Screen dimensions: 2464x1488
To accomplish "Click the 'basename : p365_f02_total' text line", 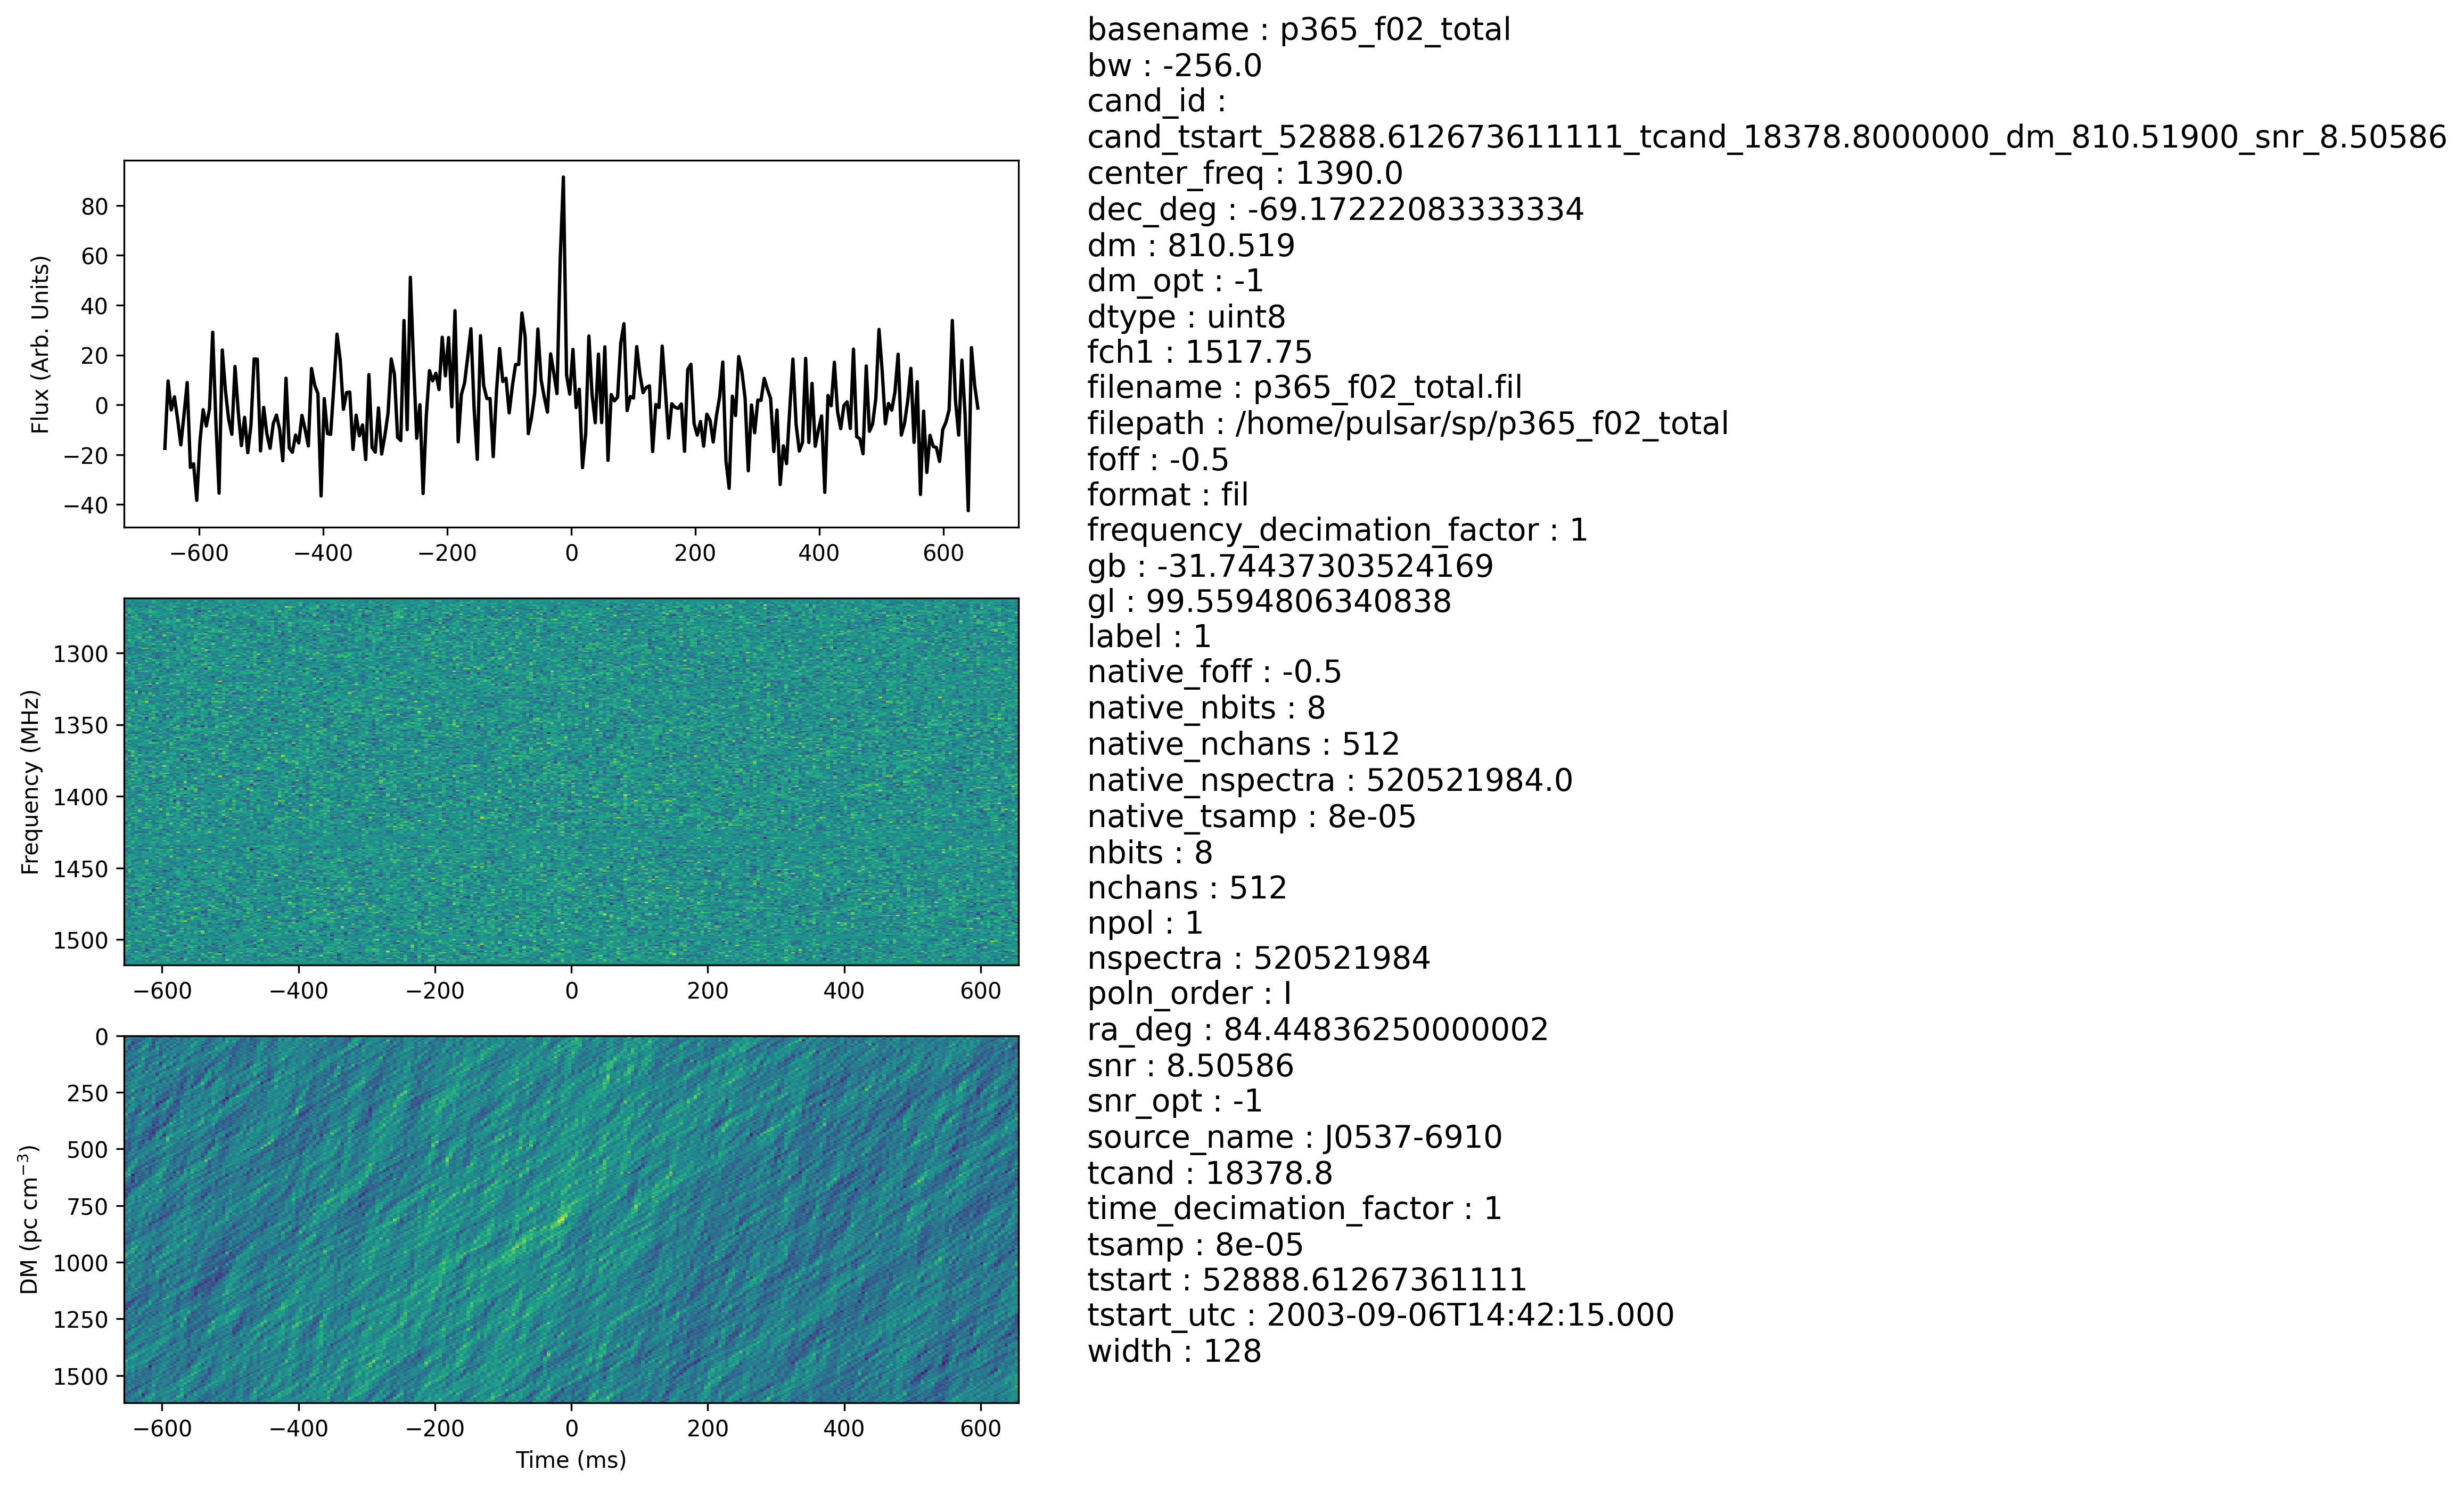I will (1298, 30).
